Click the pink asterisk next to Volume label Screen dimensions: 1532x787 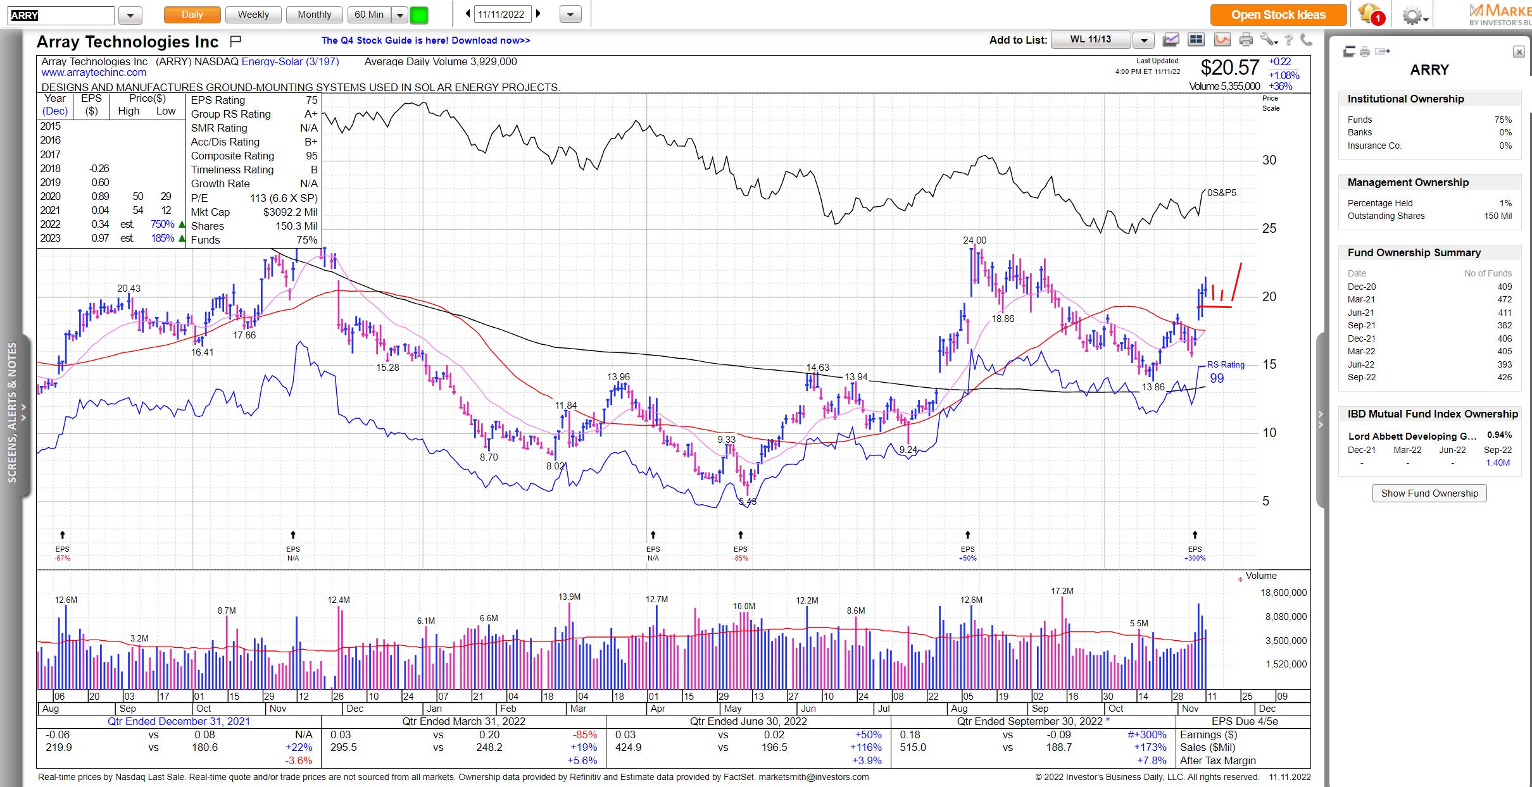[x=1240, y=579]
